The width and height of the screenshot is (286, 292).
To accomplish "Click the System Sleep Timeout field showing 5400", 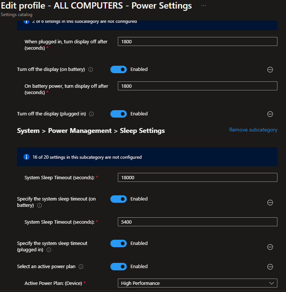I will pos(197,222).
